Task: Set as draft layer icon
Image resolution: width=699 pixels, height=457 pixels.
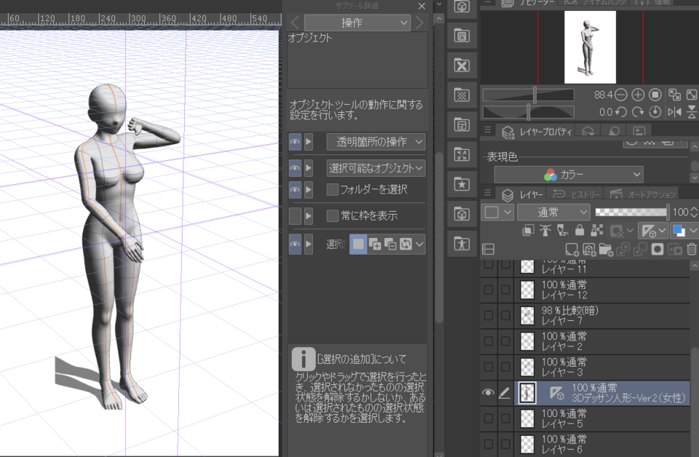Action: pyautogui.click(x=563, y=230)
